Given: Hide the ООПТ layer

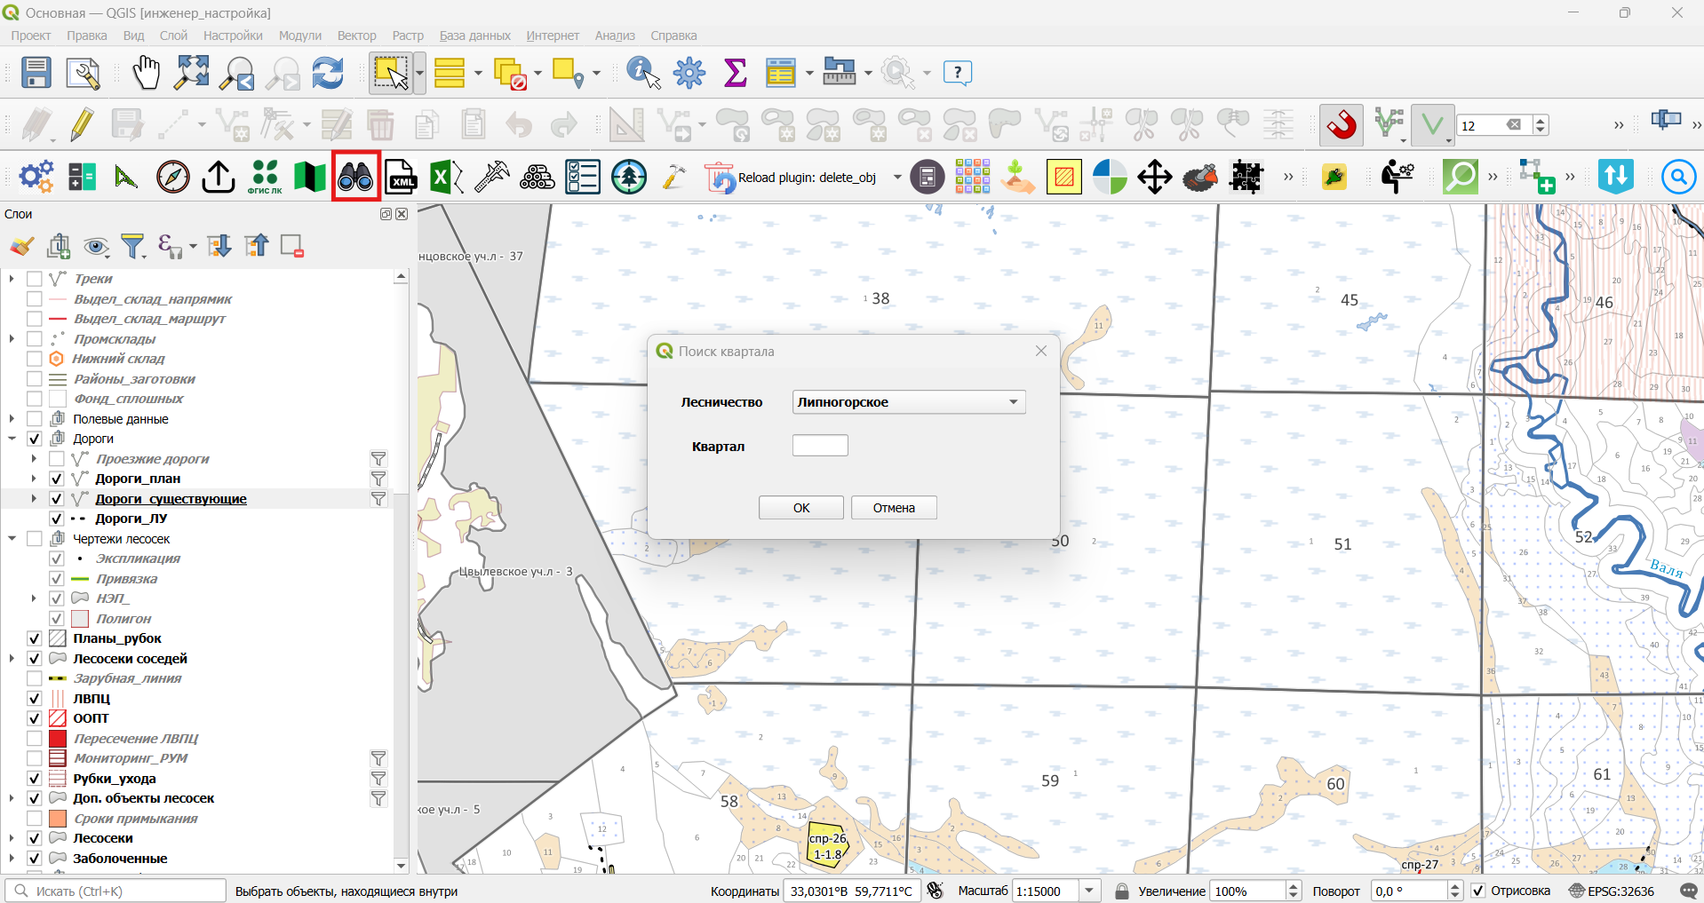Looking at the screenshot, I should [35, 718].
